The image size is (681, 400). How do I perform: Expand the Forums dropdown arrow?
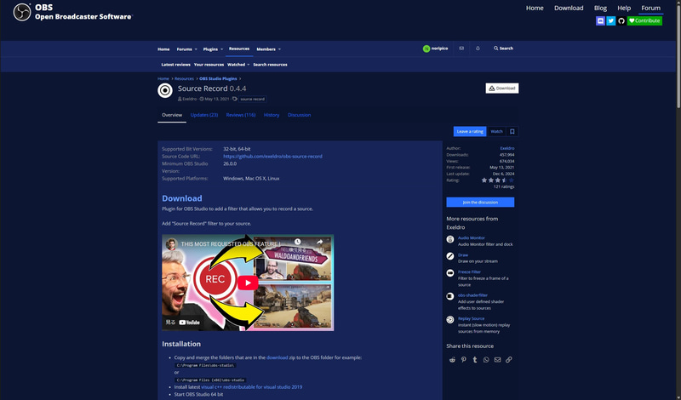pos(196,49)
